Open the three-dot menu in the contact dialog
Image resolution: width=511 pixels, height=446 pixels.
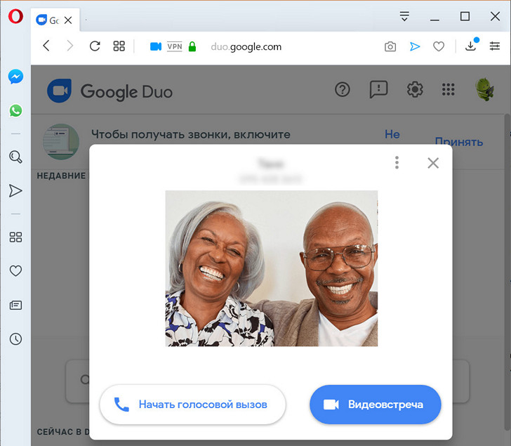[x=397, y=162]
